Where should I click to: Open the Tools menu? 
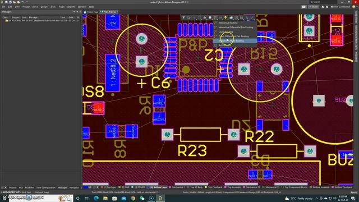click(53, 7)
